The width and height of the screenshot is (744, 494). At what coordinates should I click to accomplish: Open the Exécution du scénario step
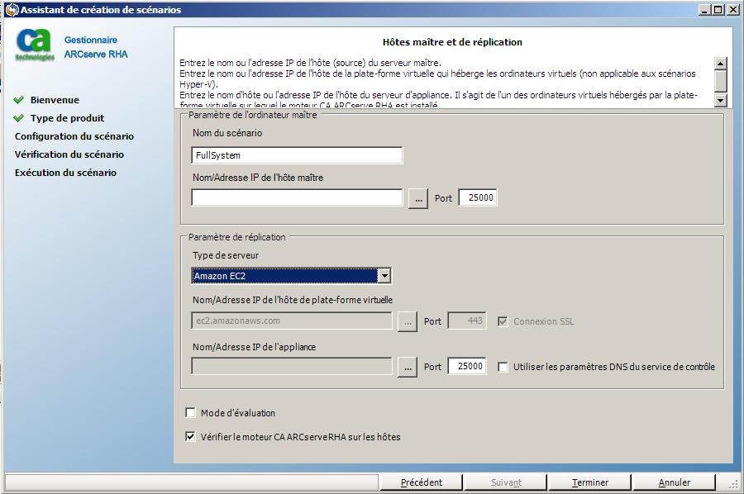pos(65,173)
